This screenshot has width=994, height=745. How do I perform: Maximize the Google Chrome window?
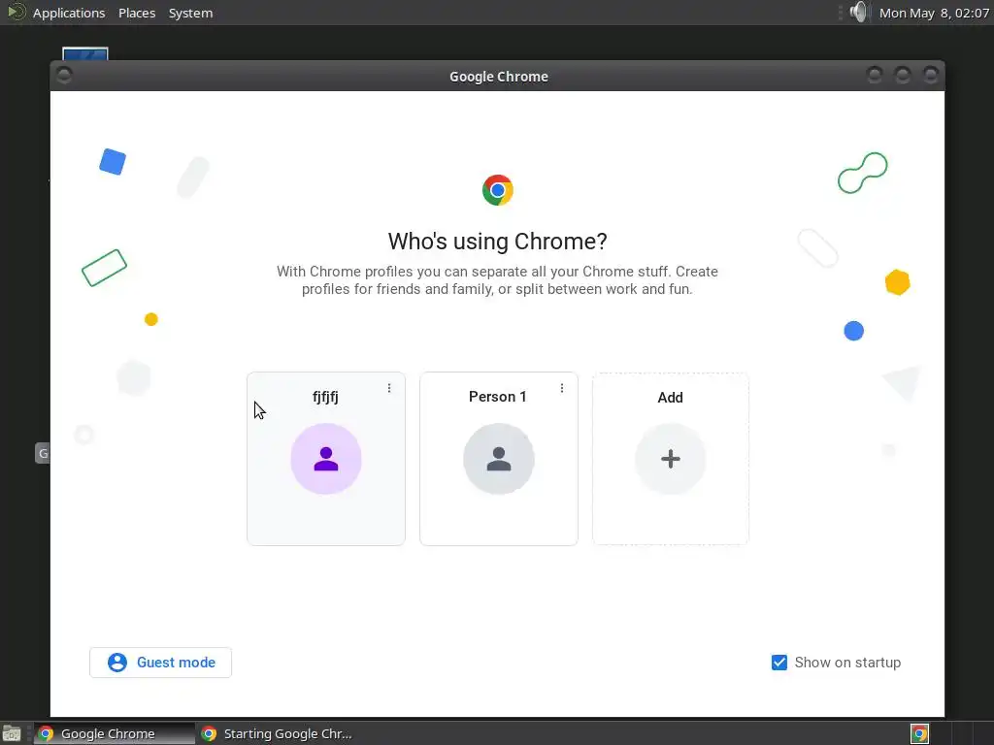(903, 75)
